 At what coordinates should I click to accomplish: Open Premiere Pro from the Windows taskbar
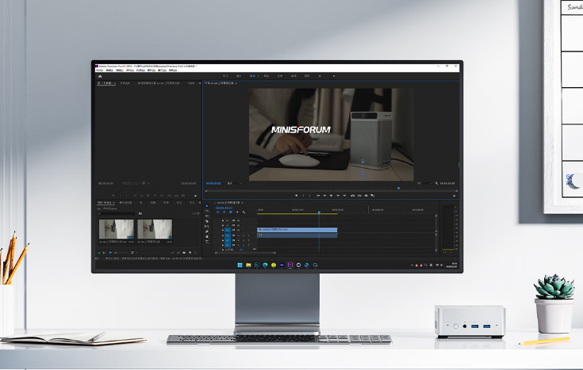[290, 265]
